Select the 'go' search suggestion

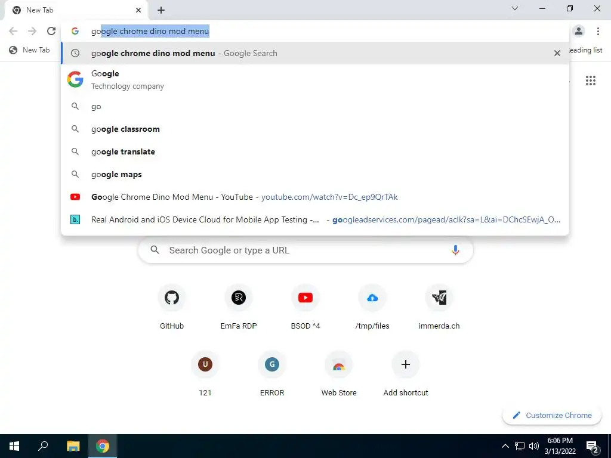[x=315, y=106]
